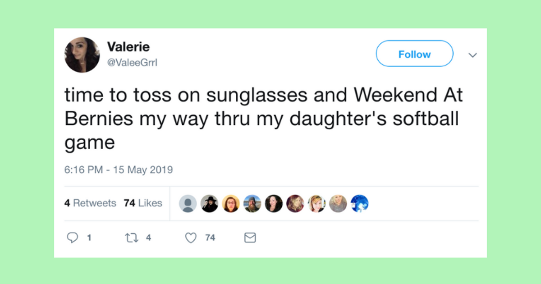The width and height of the screenshot is (541, 284).
Task: Open the retweeters list via '4 Retweets'
Action: tap(90, 203)
